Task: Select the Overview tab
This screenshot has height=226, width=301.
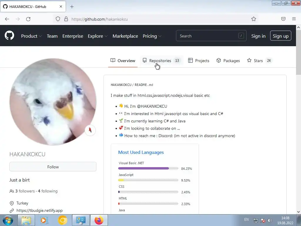Action: pyautogui.click(x=123, y=61)
